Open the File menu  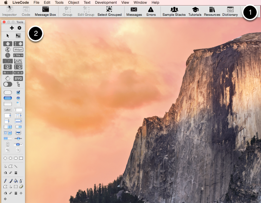click(36, 3)
